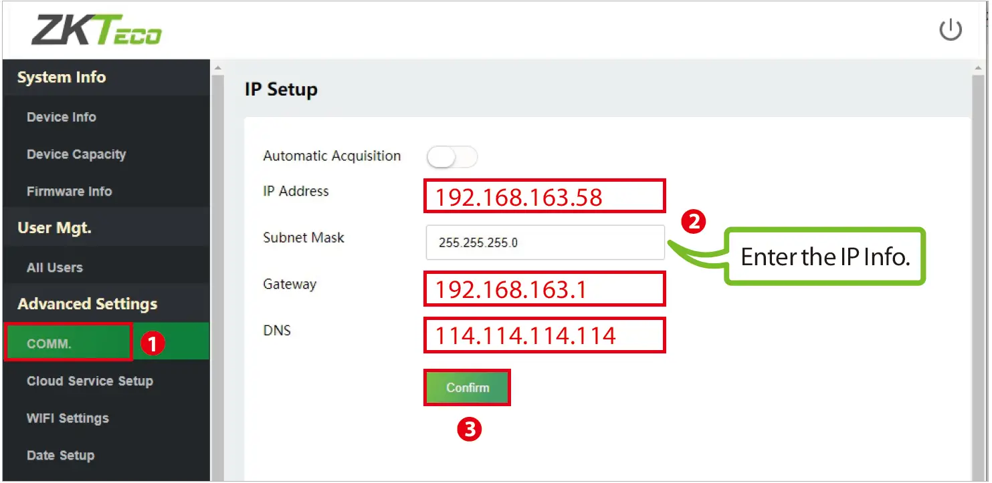Viewport: 992px width, 483px height.
Task: Collapse the Advanced Settings section
Action: (88, 304)
